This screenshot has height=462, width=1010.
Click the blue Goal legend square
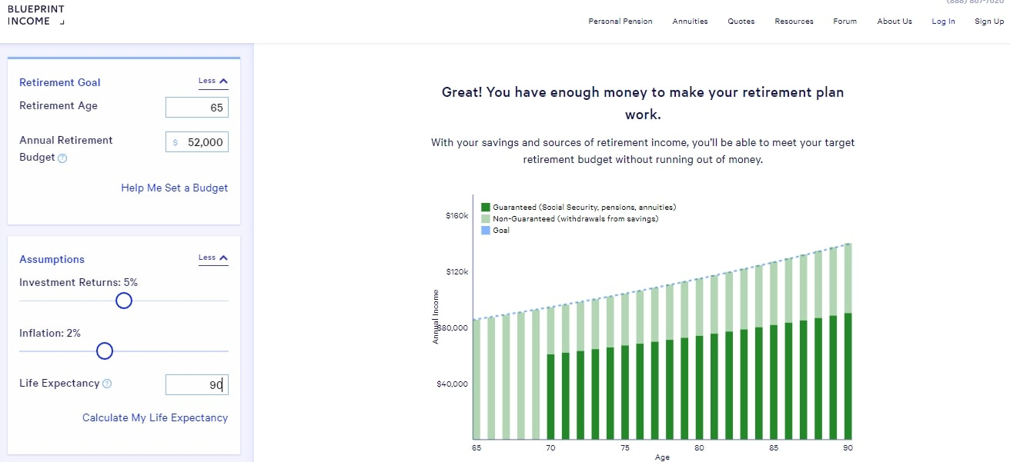click(x=486, y=231)
